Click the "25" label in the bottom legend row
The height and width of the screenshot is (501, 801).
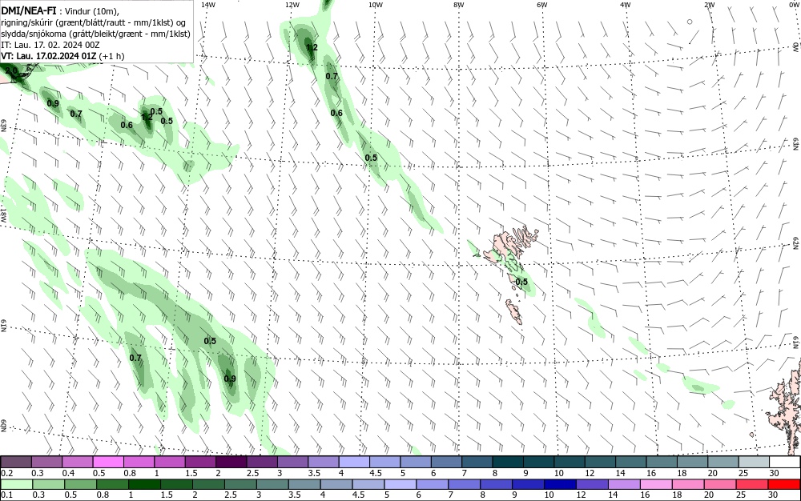[740, 495]
